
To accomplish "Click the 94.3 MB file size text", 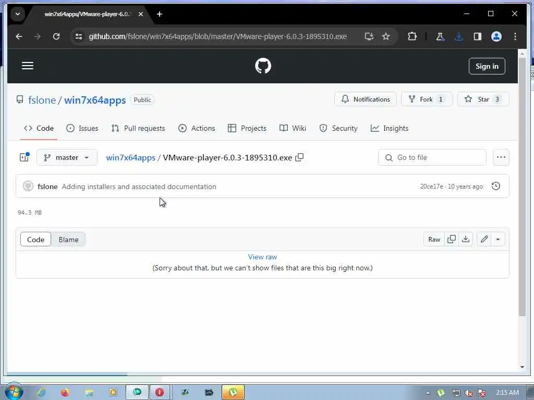I will click(x=30, y=213).
